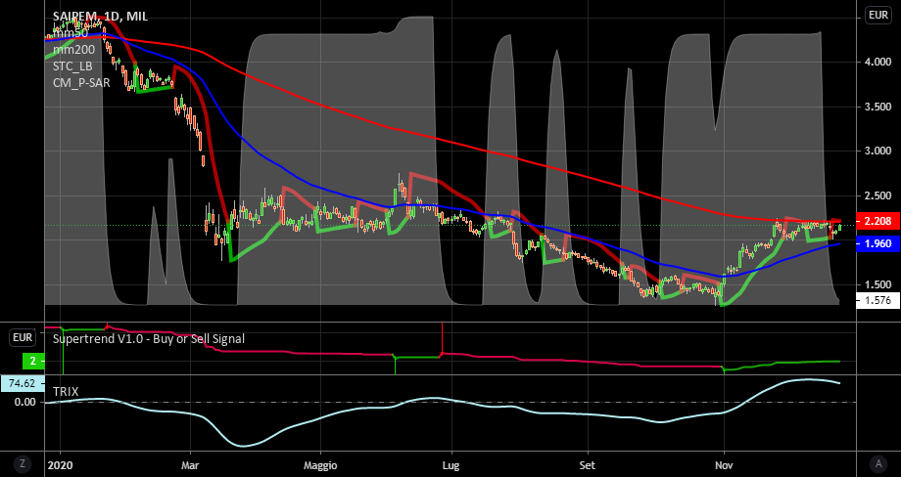Click the Nov time axis label

724,465
